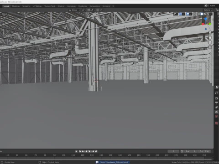219x164 pixels.
Task: Click the current frame number field
Action: [173, 151]
